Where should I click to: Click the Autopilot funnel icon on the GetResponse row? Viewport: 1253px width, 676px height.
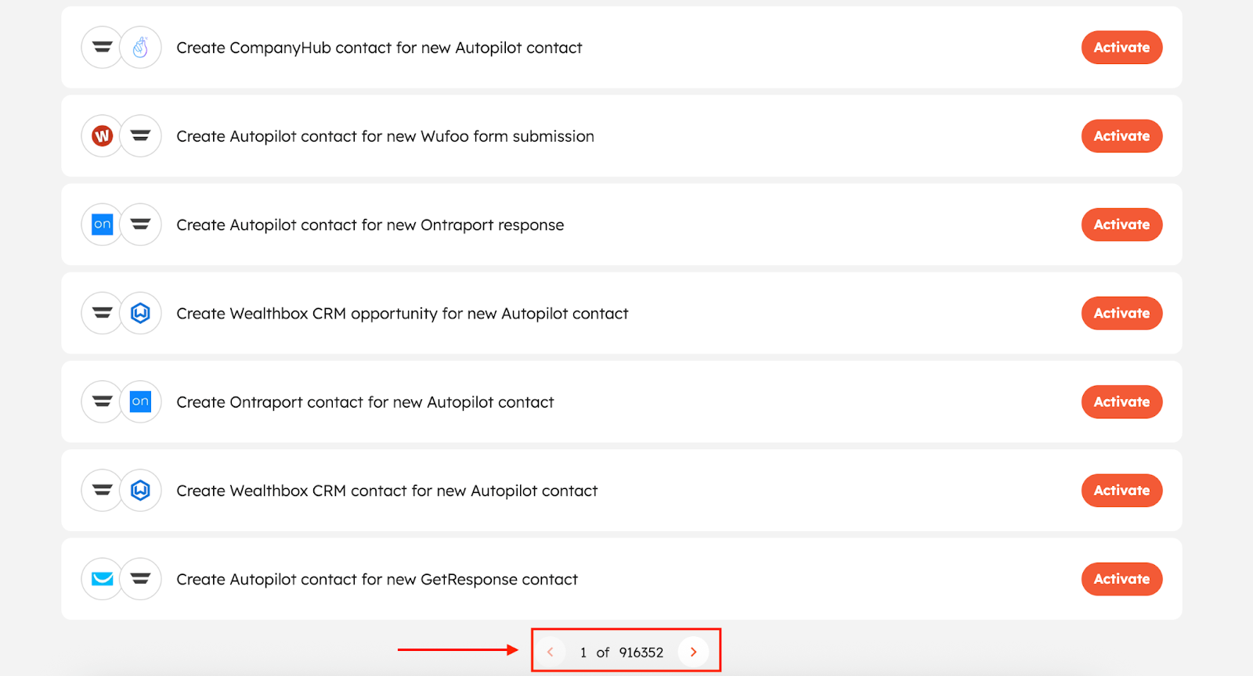click(140, 579)
